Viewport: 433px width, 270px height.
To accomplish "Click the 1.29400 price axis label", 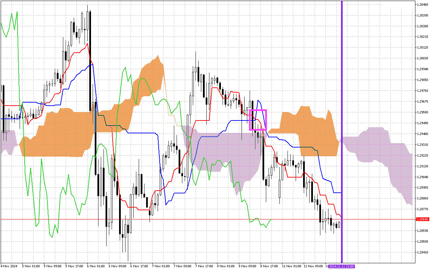I will [422, 134].
